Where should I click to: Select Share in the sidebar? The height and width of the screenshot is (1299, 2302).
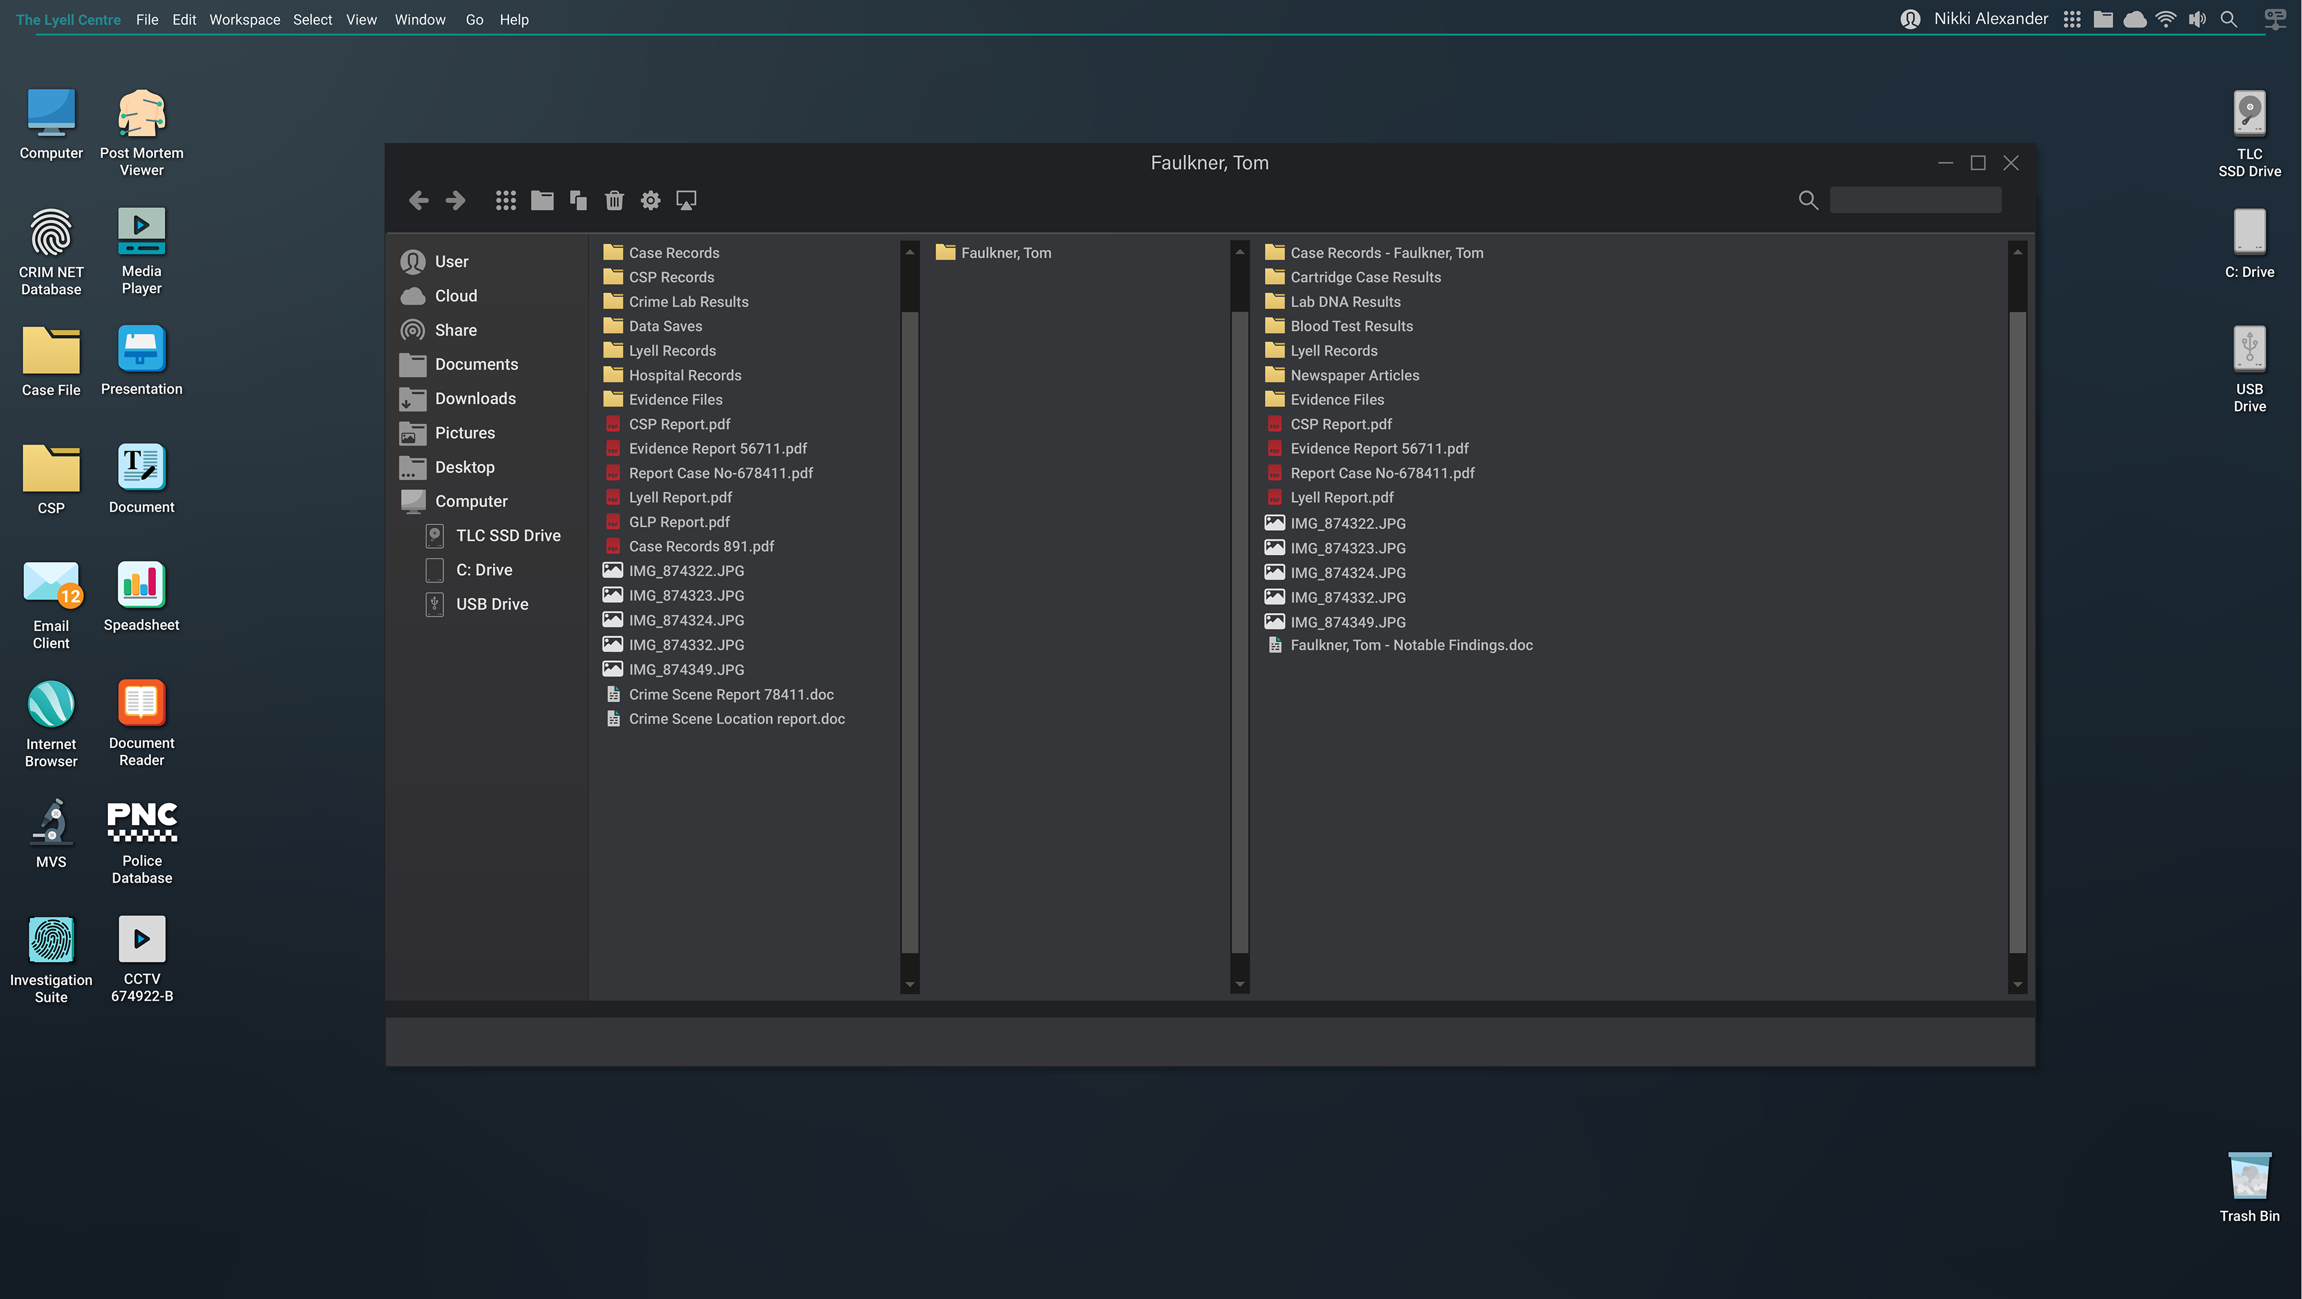coord(439,331)
